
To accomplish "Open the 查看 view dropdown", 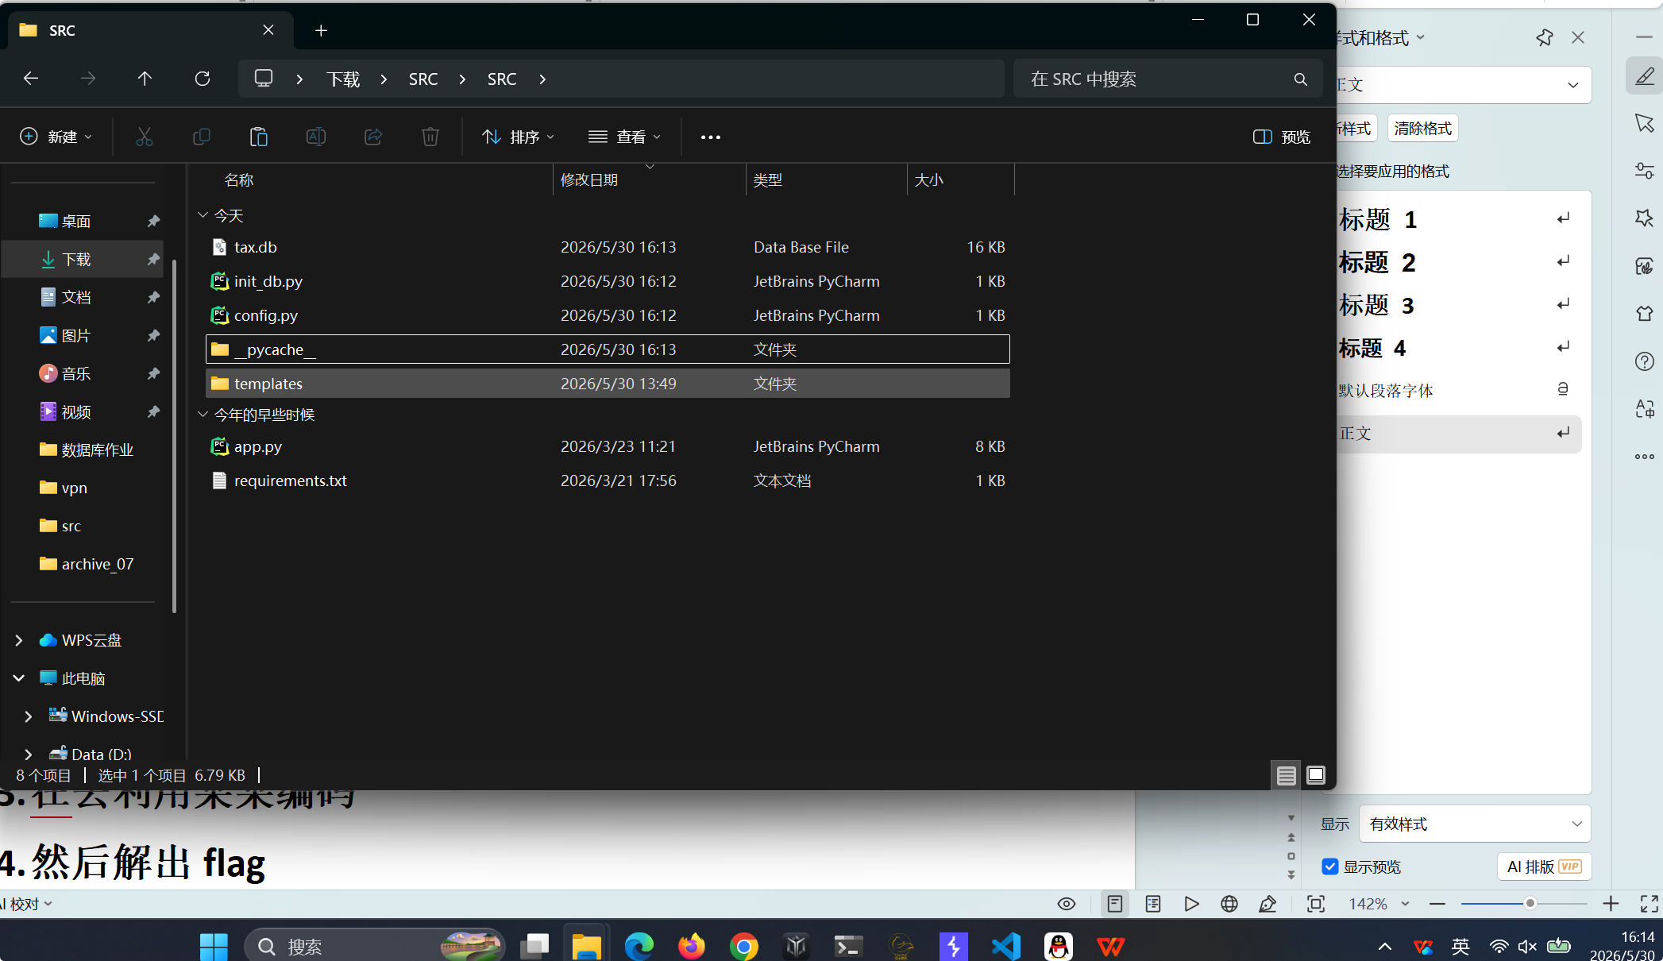I will (x=624, y=137).
